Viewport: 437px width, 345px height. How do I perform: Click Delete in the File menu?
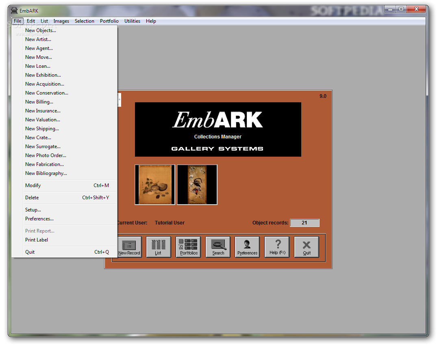[64, 198]
